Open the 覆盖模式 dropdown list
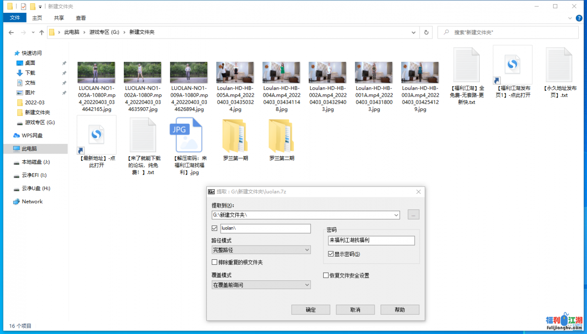 tap(261, 285)
